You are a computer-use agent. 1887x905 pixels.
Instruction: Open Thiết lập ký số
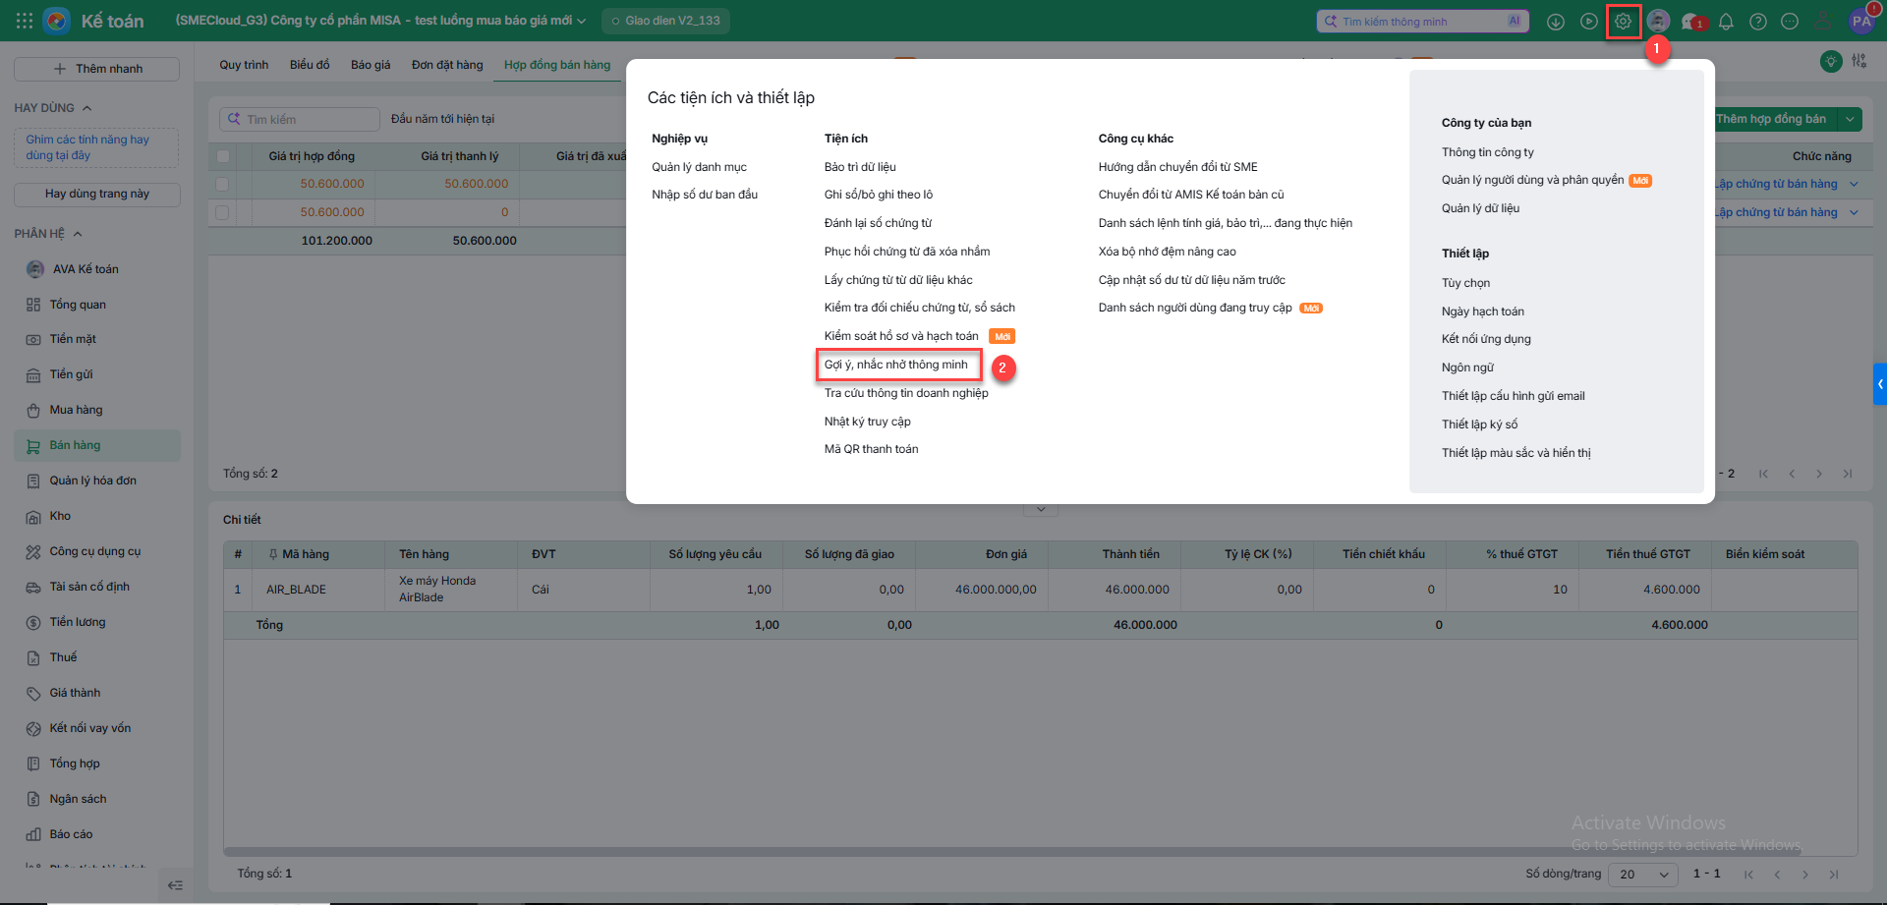point(1479,424)
